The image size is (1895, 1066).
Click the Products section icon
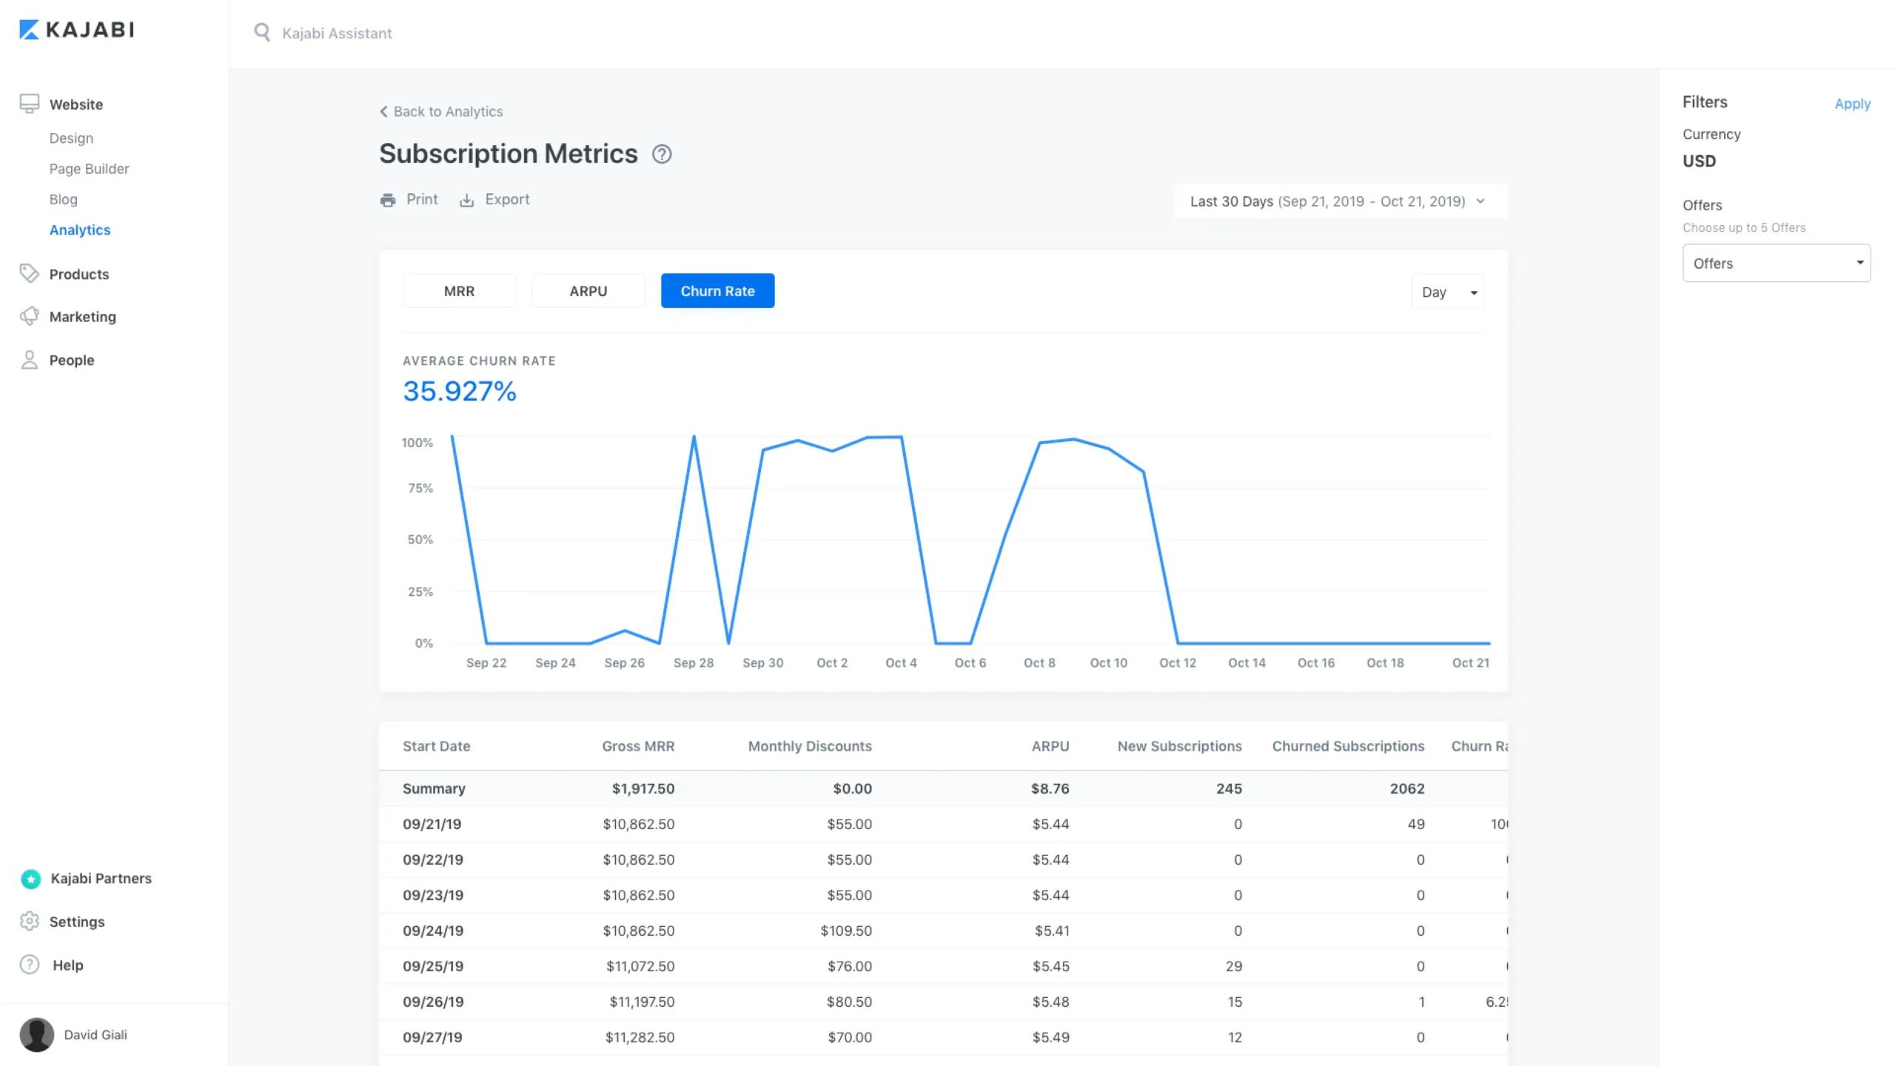point(29,273)
